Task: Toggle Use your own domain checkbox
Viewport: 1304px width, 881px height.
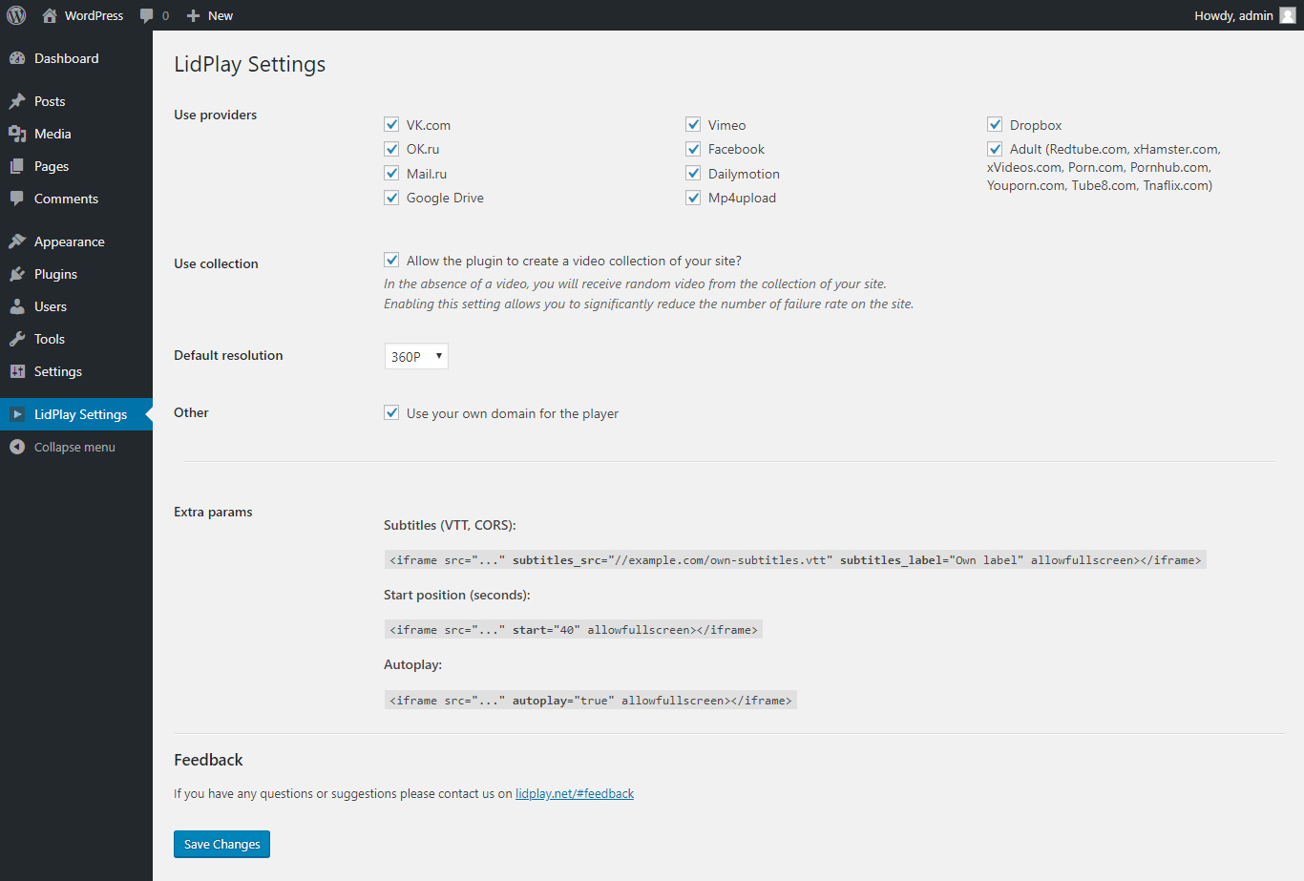Action: point(391,412)
